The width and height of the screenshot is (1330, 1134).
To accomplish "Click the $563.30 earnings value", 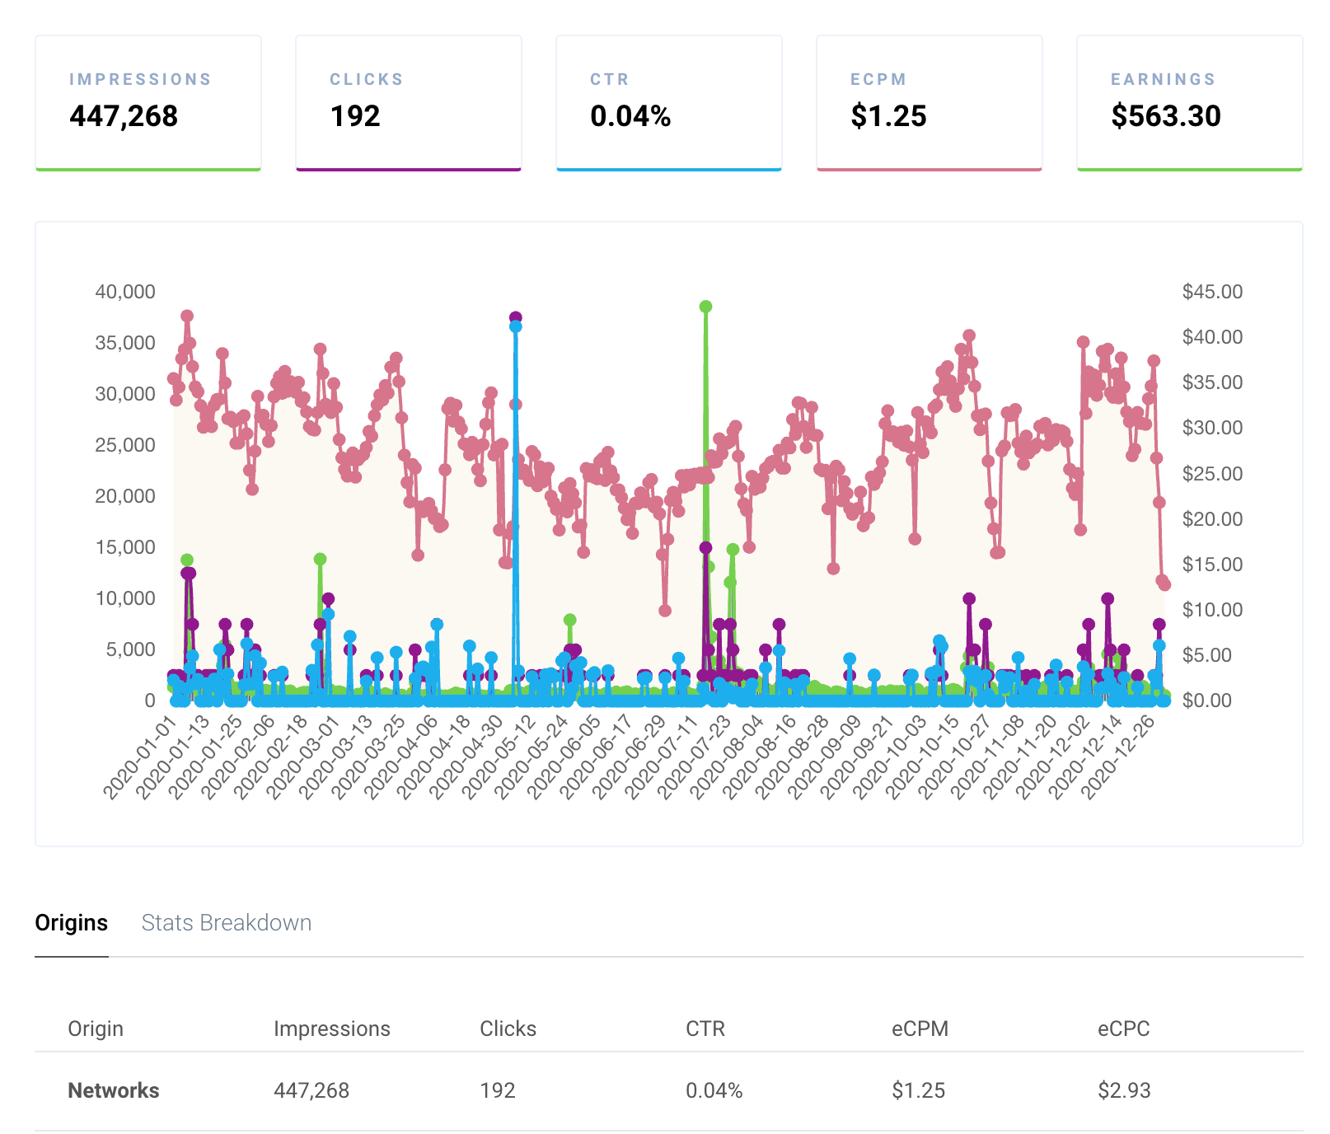I will tap(1167, 117).
